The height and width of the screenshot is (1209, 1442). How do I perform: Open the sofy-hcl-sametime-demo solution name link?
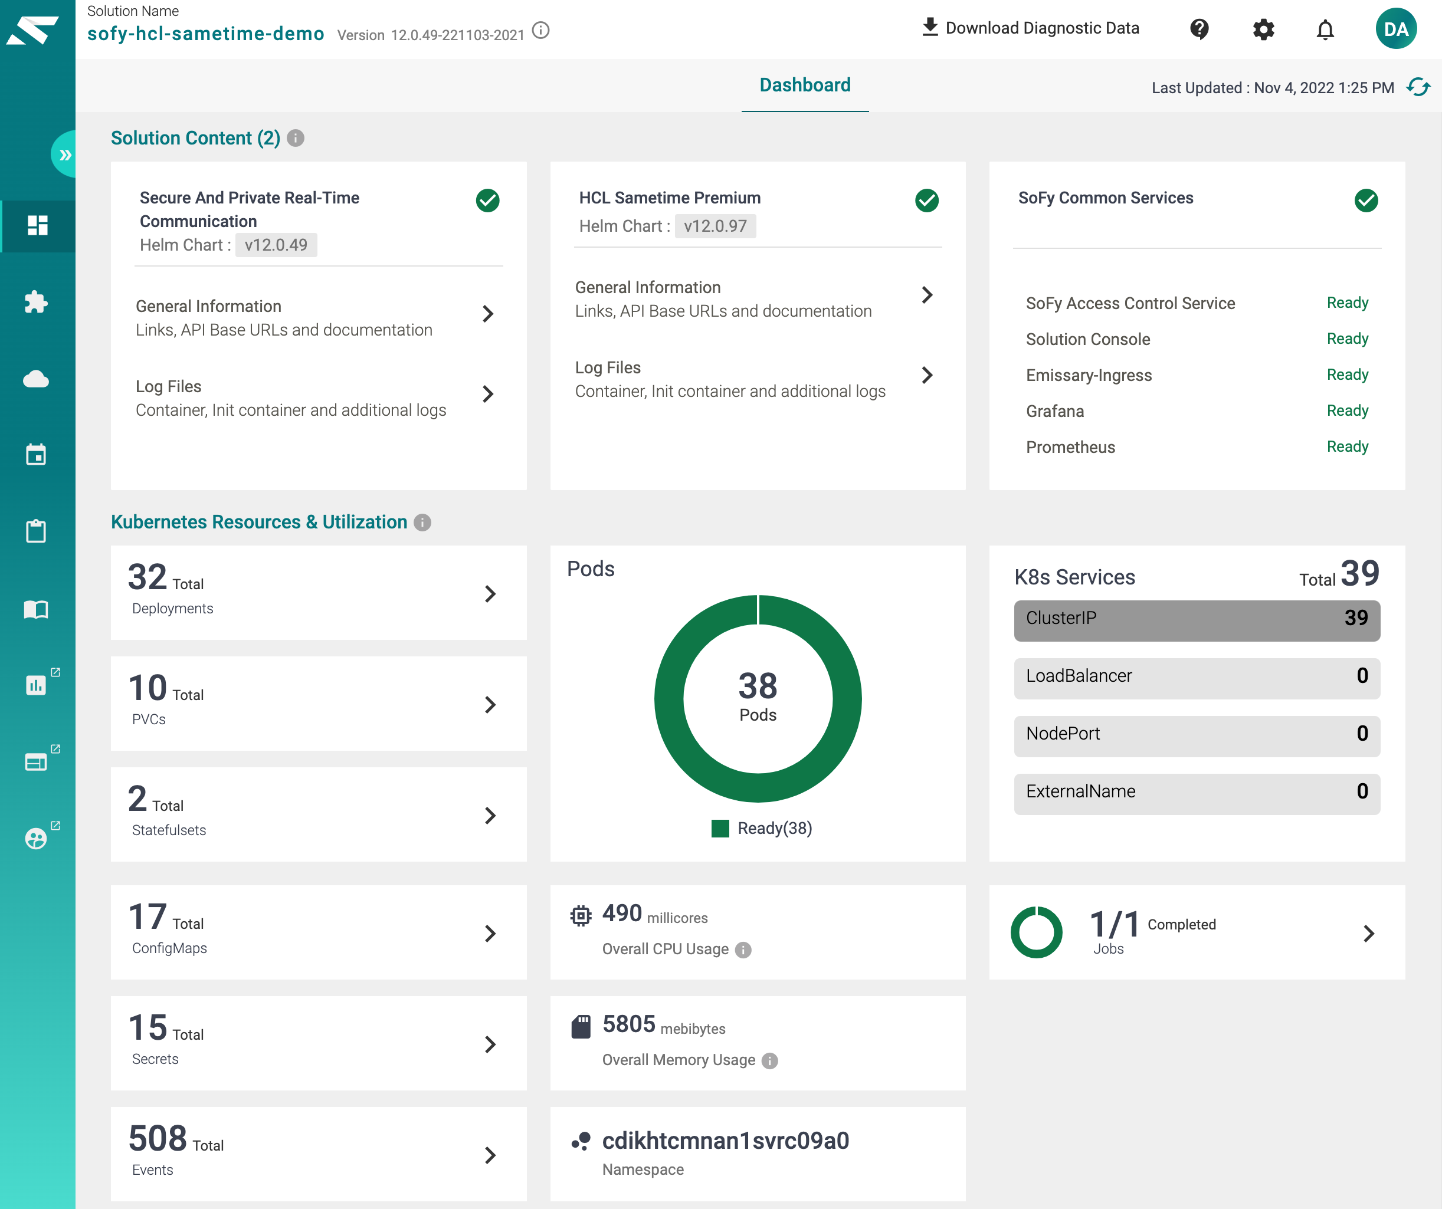[x=205, y=33]
